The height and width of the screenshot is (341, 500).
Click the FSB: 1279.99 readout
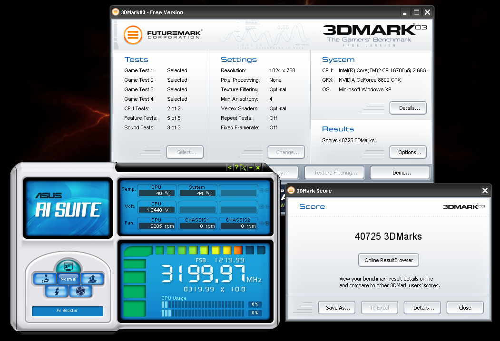[x=220, y=260]
